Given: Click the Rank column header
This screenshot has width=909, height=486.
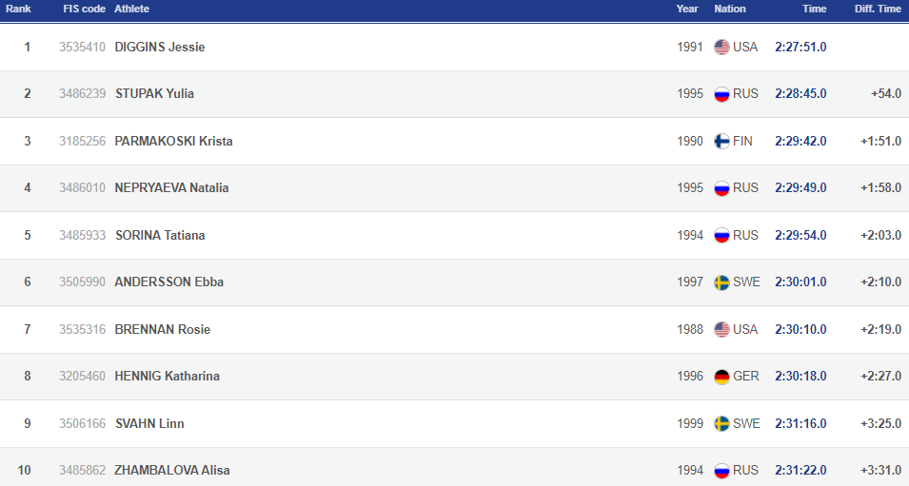Looking at the screenshot, I should (18, 9).
